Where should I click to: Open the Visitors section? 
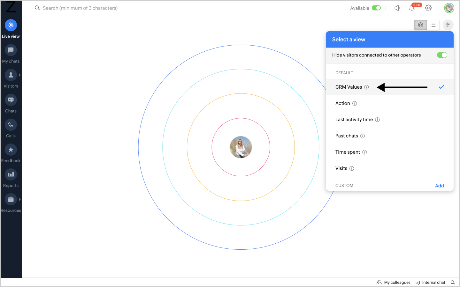(11, 78)
